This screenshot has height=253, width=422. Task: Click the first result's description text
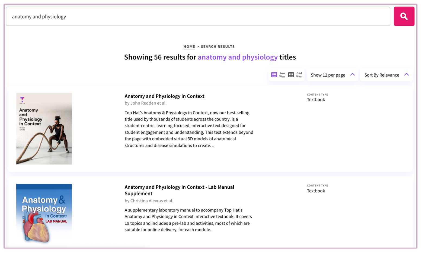(x=189, y=129)
